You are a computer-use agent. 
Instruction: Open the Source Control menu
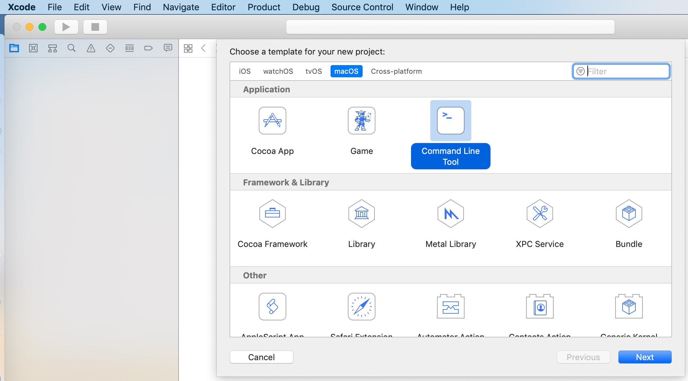362,7
